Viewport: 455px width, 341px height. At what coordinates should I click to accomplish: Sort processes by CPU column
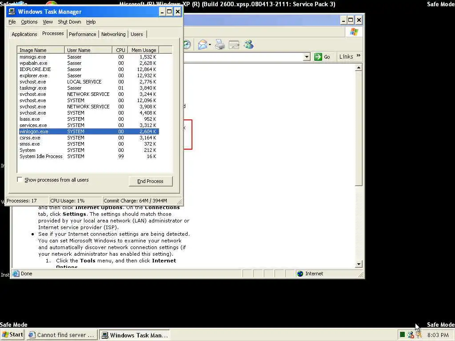tap(120, 50)
